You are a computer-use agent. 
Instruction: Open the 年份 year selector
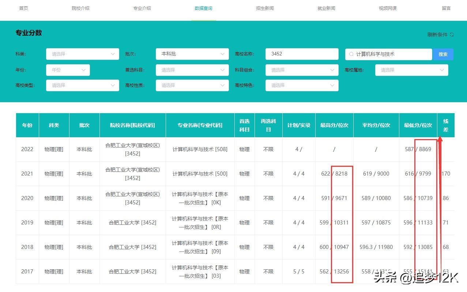click(68, 70)
